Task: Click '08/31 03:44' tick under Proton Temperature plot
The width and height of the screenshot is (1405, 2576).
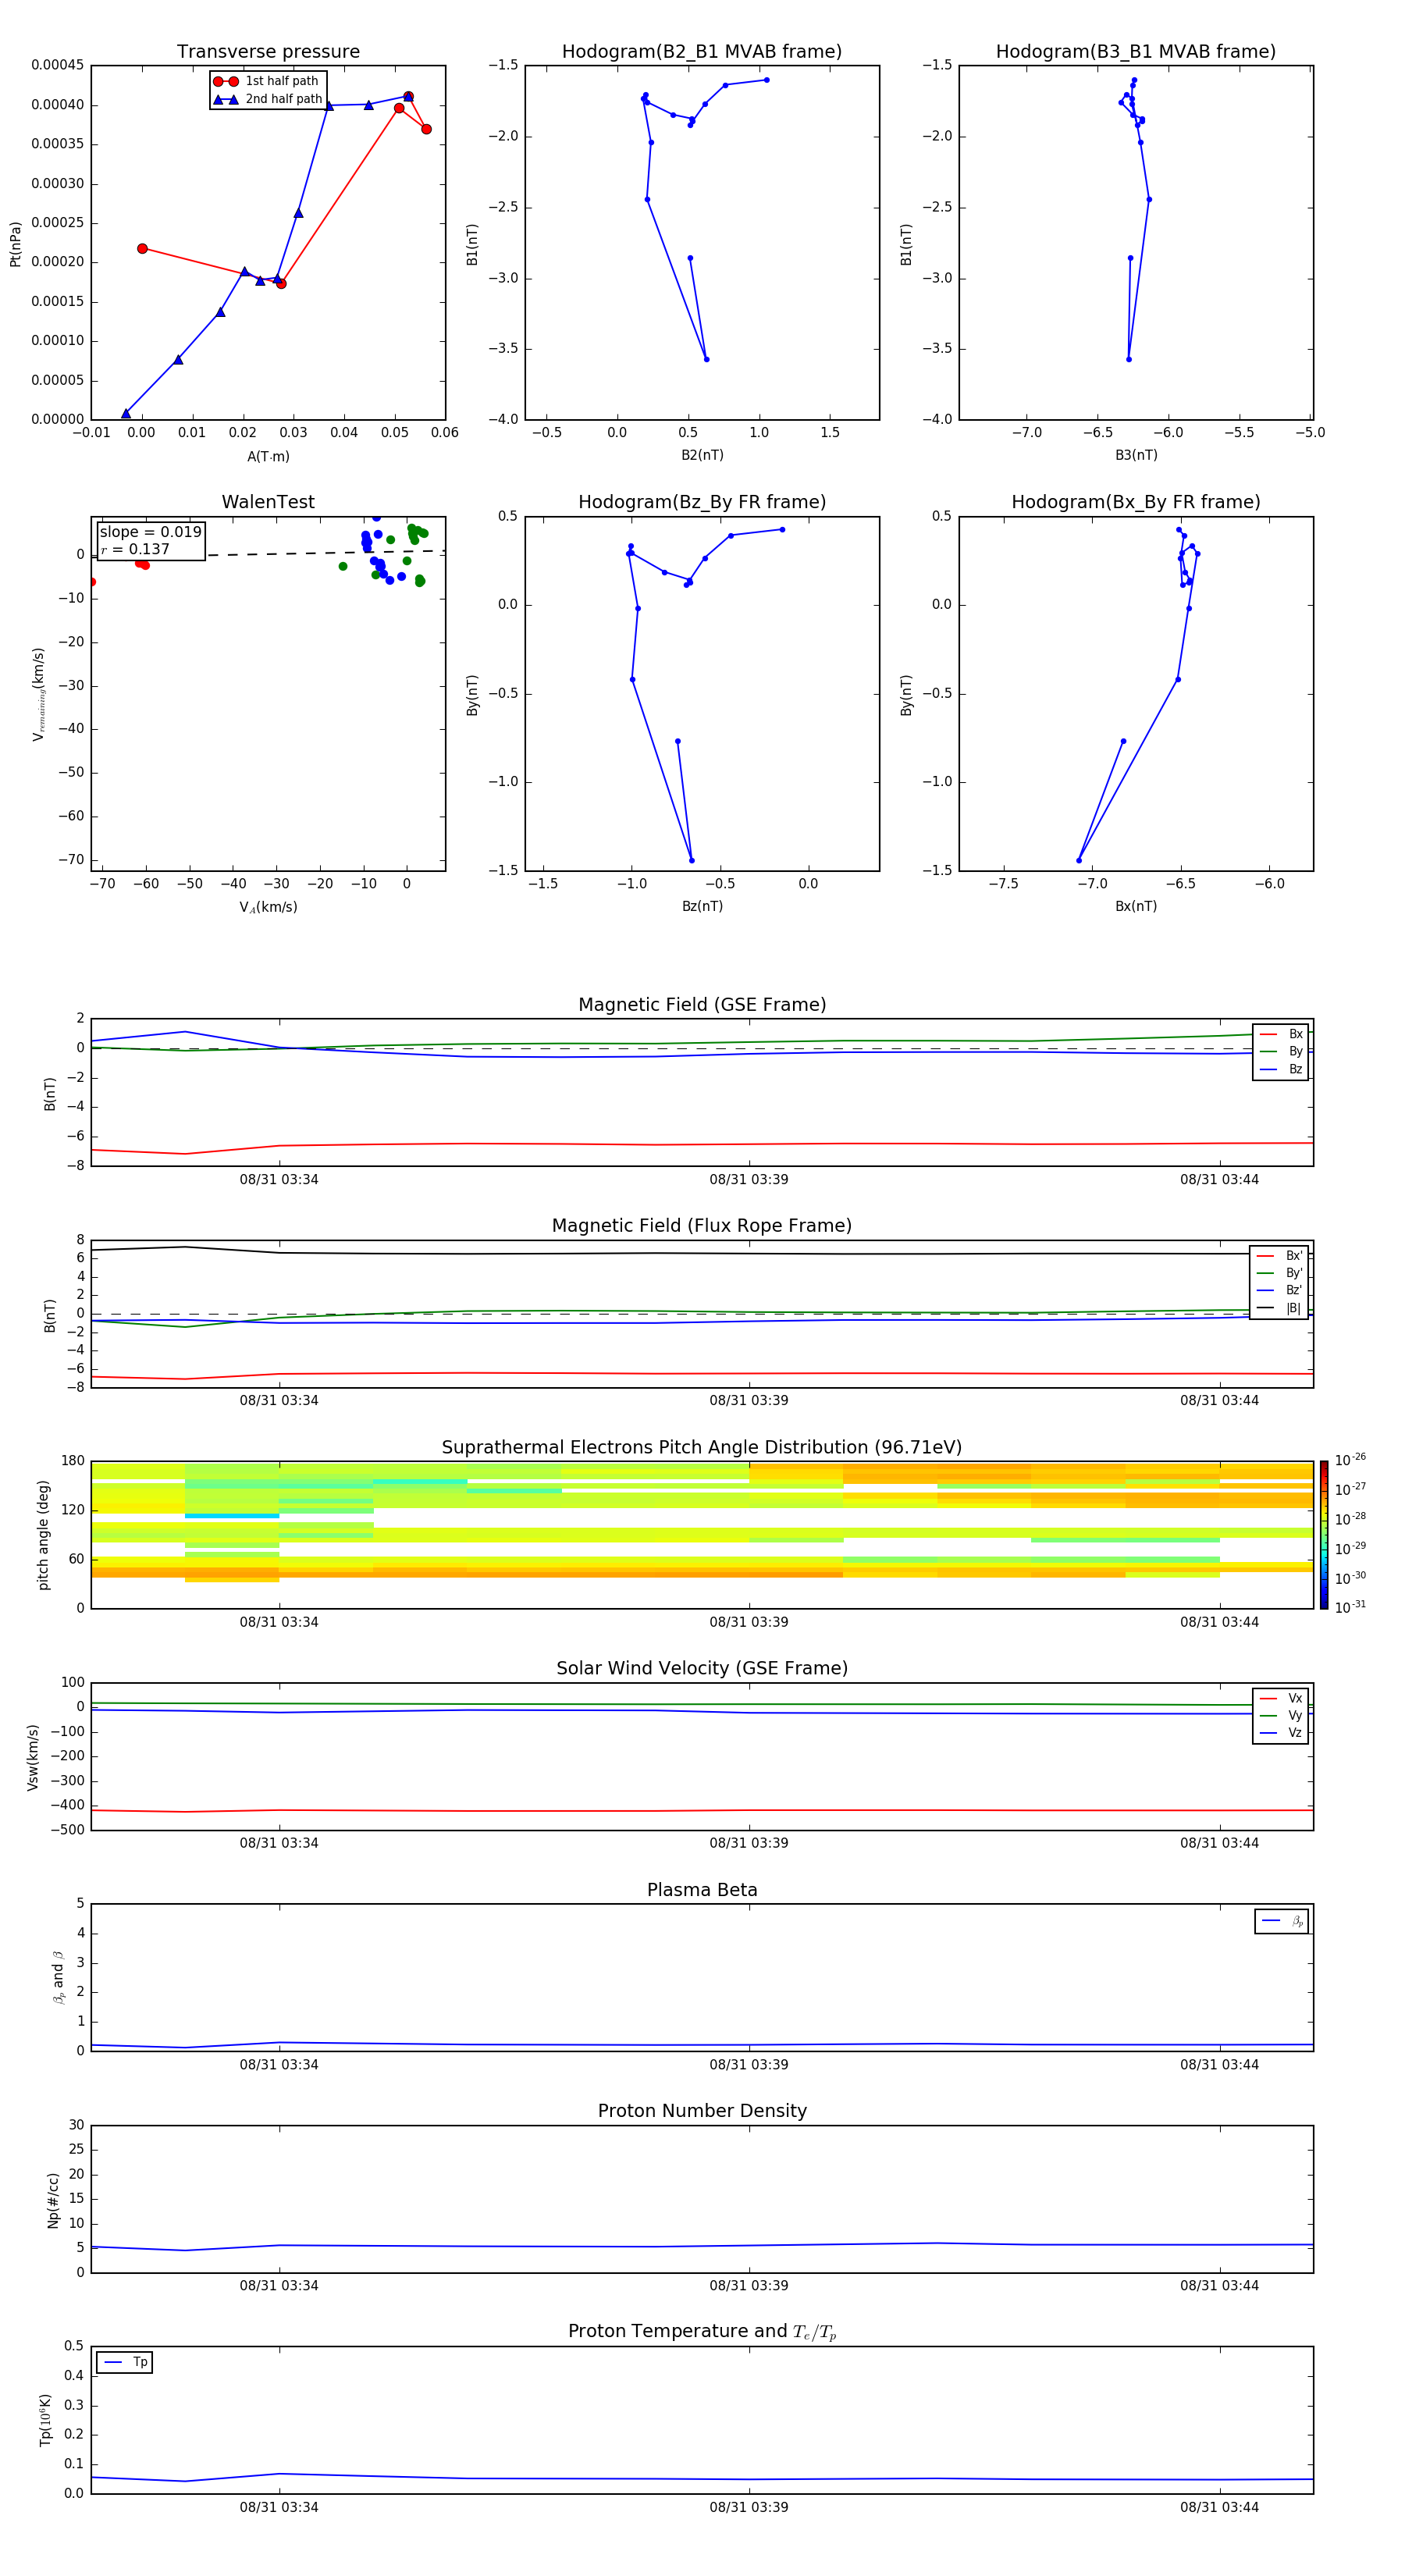Action: [1219, 2507]
